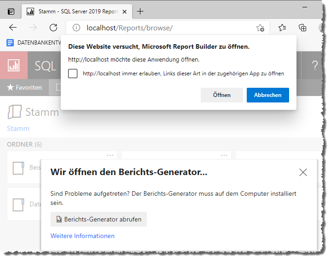Screen dimensions: 331x261
Task: Switch to the Favoriten tab
Action: tap(24, 87)
